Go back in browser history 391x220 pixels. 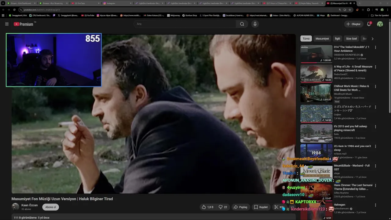click(x=3, y=10)
